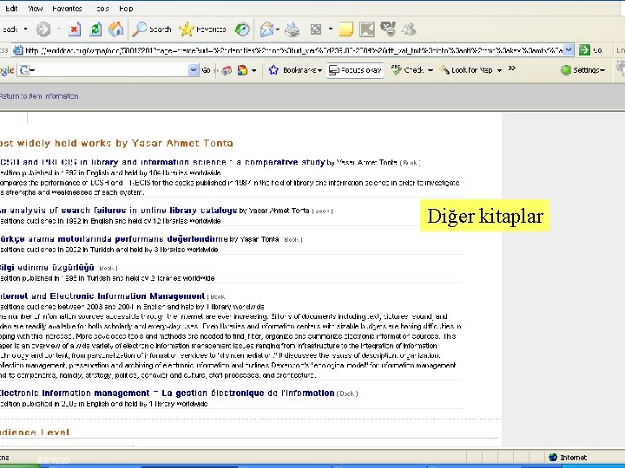Open the Help menu
This screenshot has height=468, width=625.
126,9
